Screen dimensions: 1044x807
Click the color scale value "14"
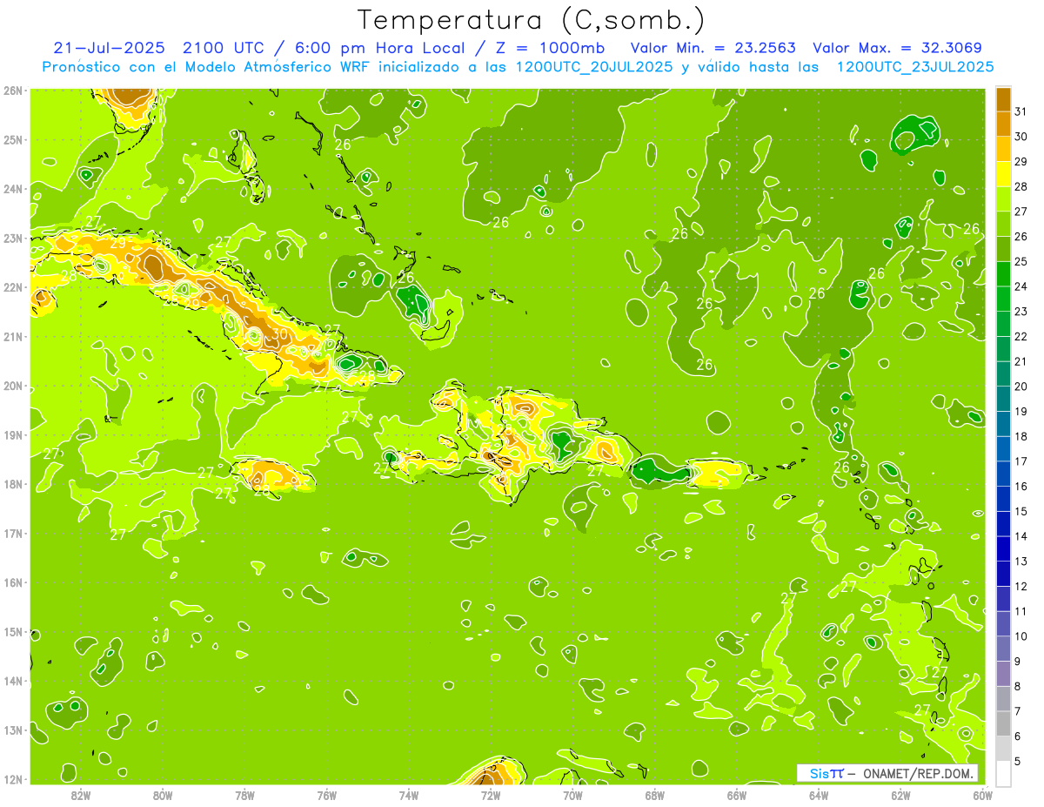[x=1021, y=536]
